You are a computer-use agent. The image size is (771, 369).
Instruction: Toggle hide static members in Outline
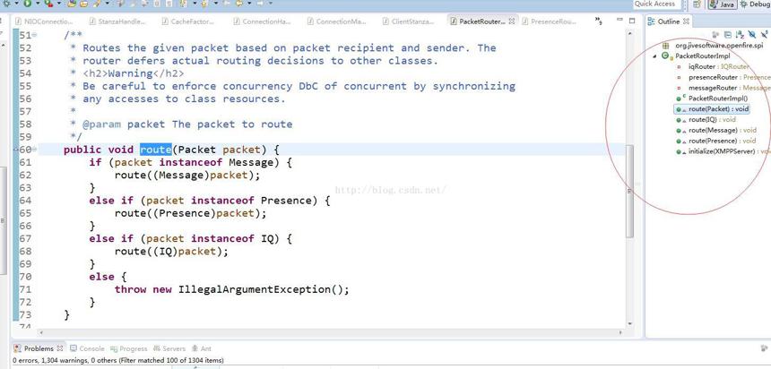coord(765,34)
